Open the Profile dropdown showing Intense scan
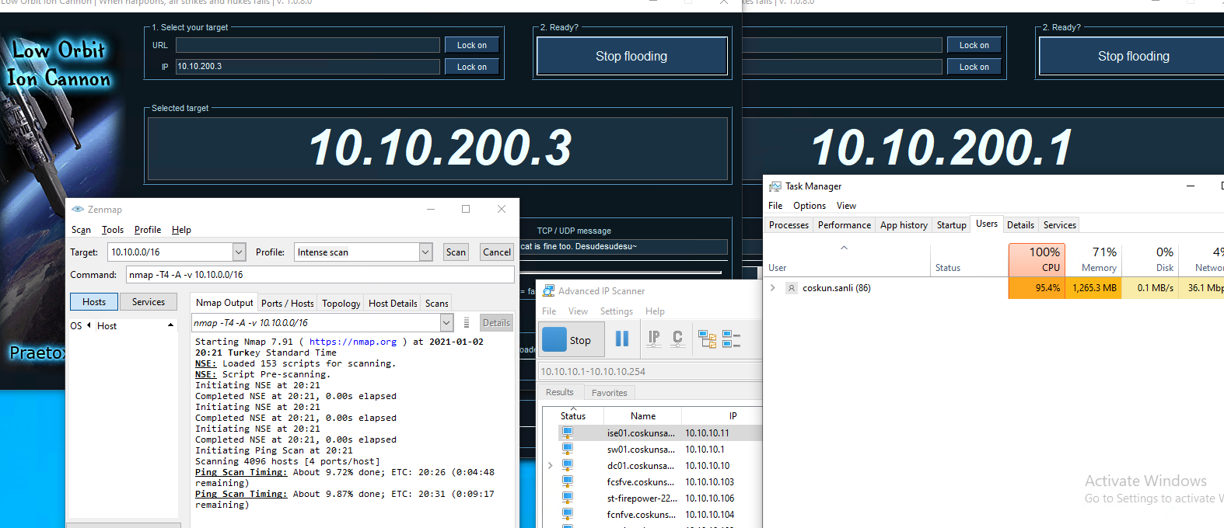 425,252
